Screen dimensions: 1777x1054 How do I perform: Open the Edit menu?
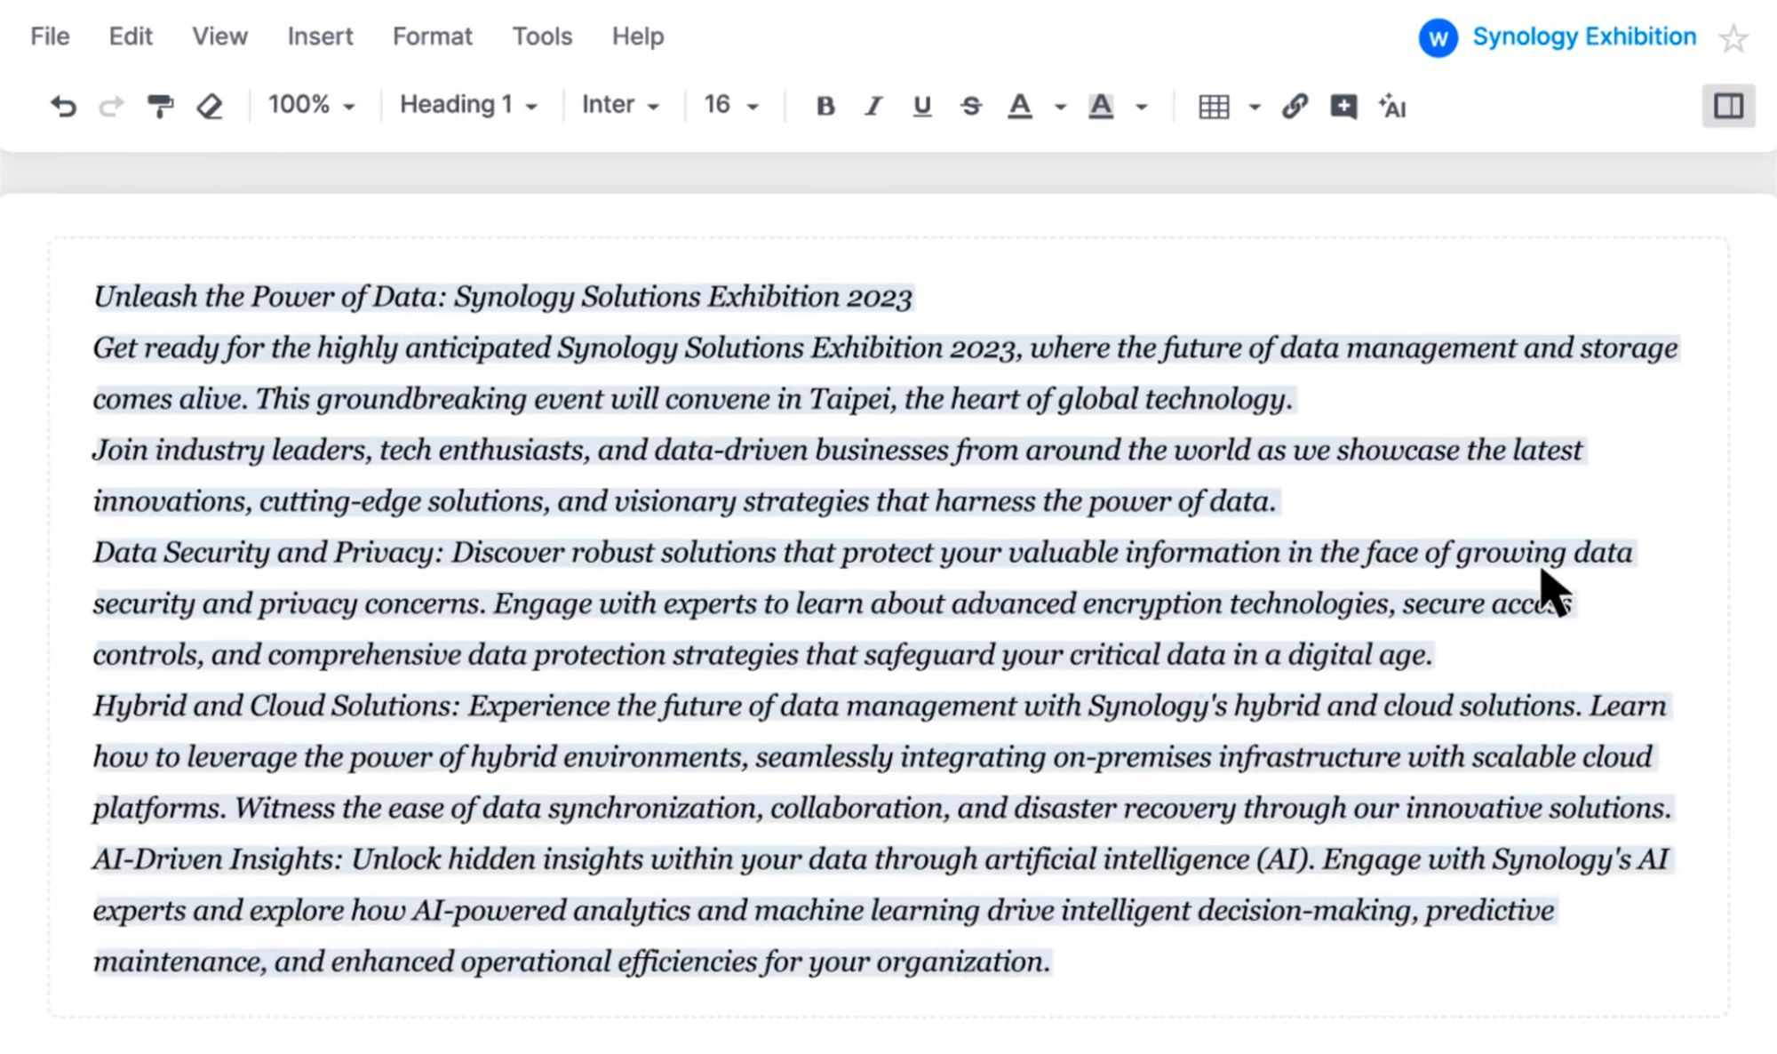pyautogui.click(x=131, y=36)
